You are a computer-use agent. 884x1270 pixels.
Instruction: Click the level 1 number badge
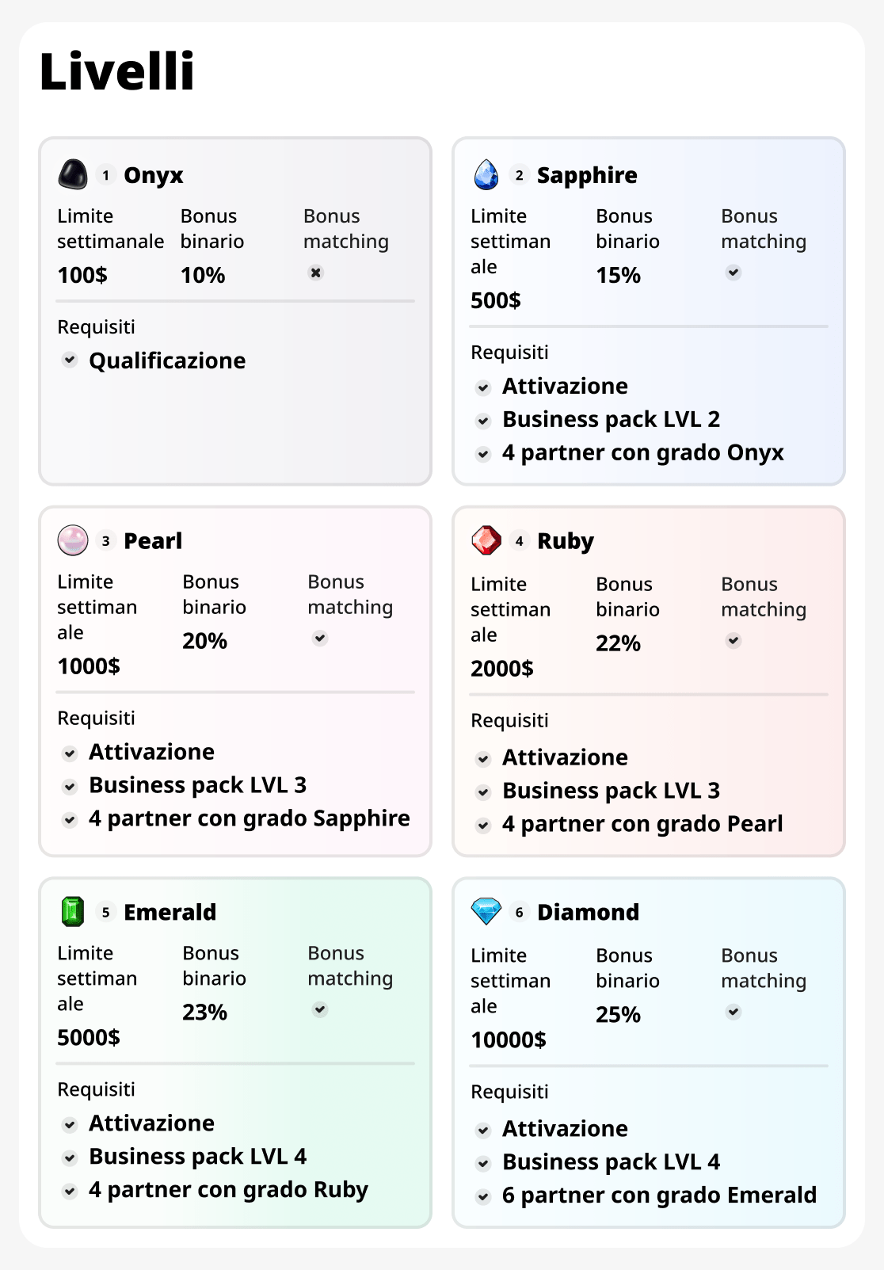coord(106,175)
